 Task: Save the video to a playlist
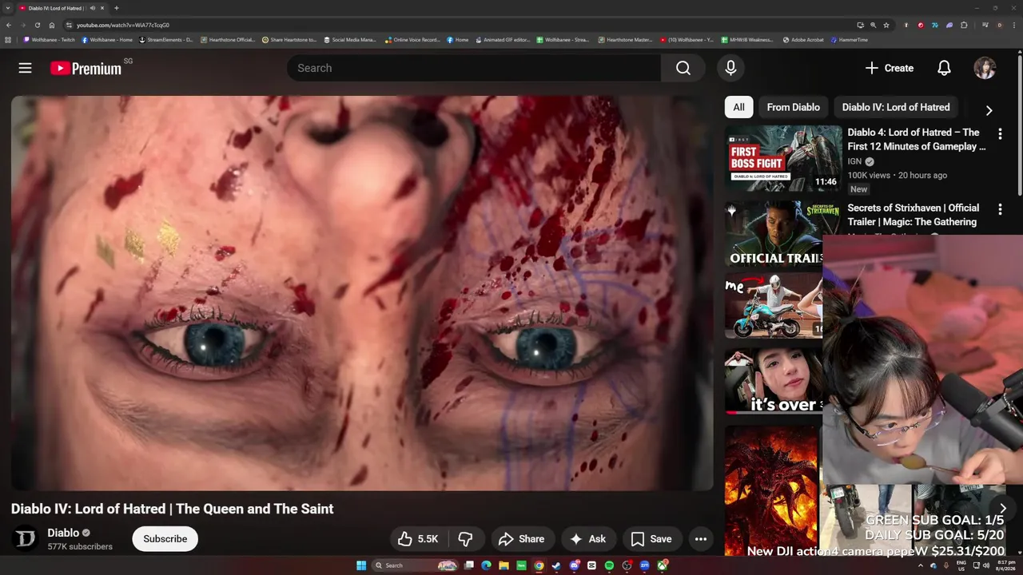[651, 539]
